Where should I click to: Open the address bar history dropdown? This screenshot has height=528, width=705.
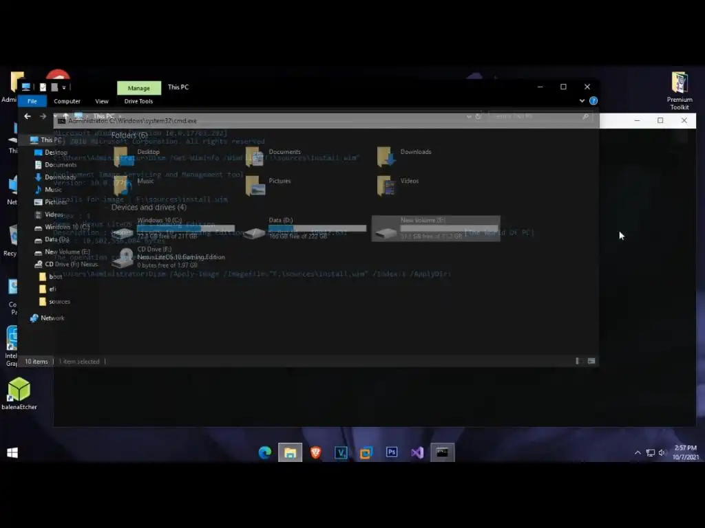click(x=469, y=116)
